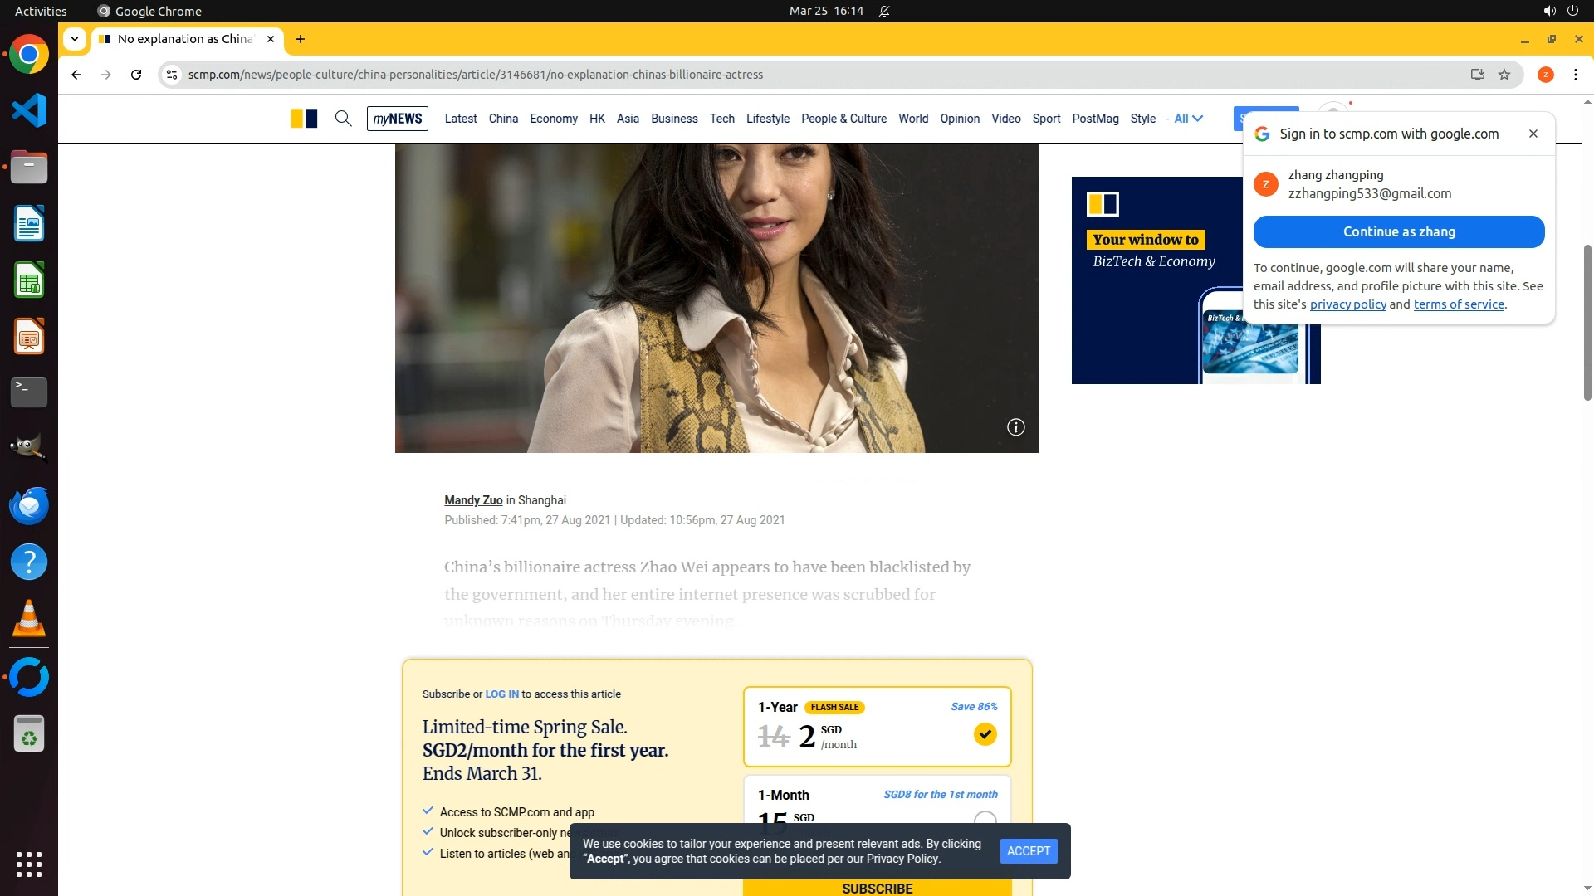Accept the cookies
Screen dimensions: 1594x896
point(1028,851)
